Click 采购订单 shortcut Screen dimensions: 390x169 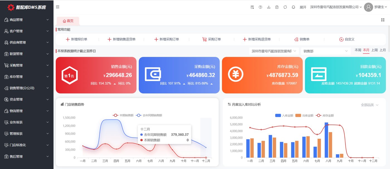tap(212, 39)
